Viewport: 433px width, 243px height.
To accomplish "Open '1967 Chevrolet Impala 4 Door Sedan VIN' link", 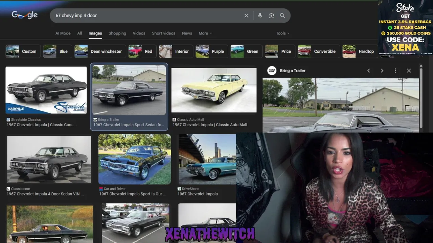I will (x=45, y=194).
